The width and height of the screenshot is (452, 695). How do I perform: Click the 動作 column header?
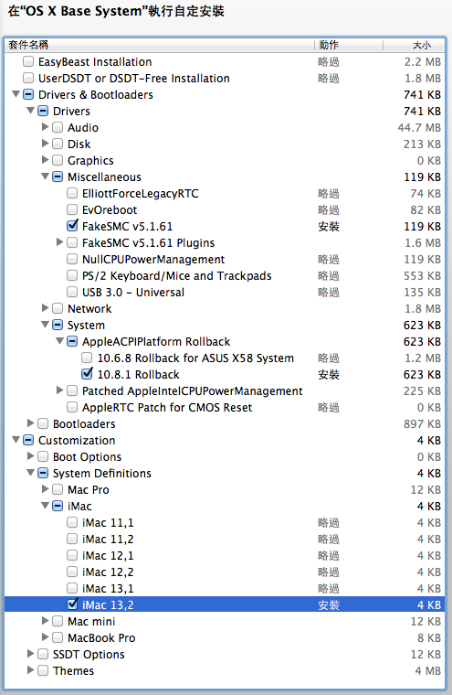349,45
